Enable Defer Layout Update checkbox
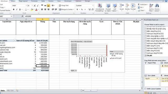 pyautogui.click(x=145, y=89)
